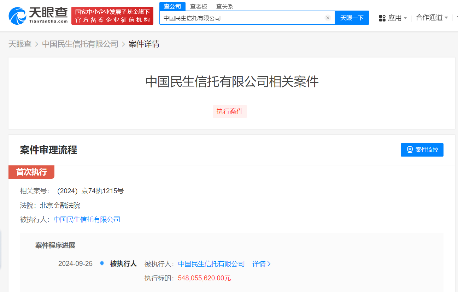Screen dimensions: 458x292
Task: Switch to the 查老板 tab
Action: click(199, 6)
